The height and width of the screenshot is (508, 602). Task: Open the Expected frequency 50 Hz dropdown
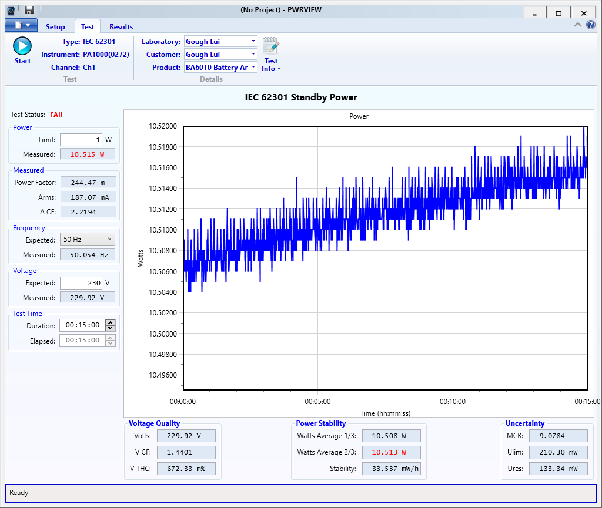88,240
